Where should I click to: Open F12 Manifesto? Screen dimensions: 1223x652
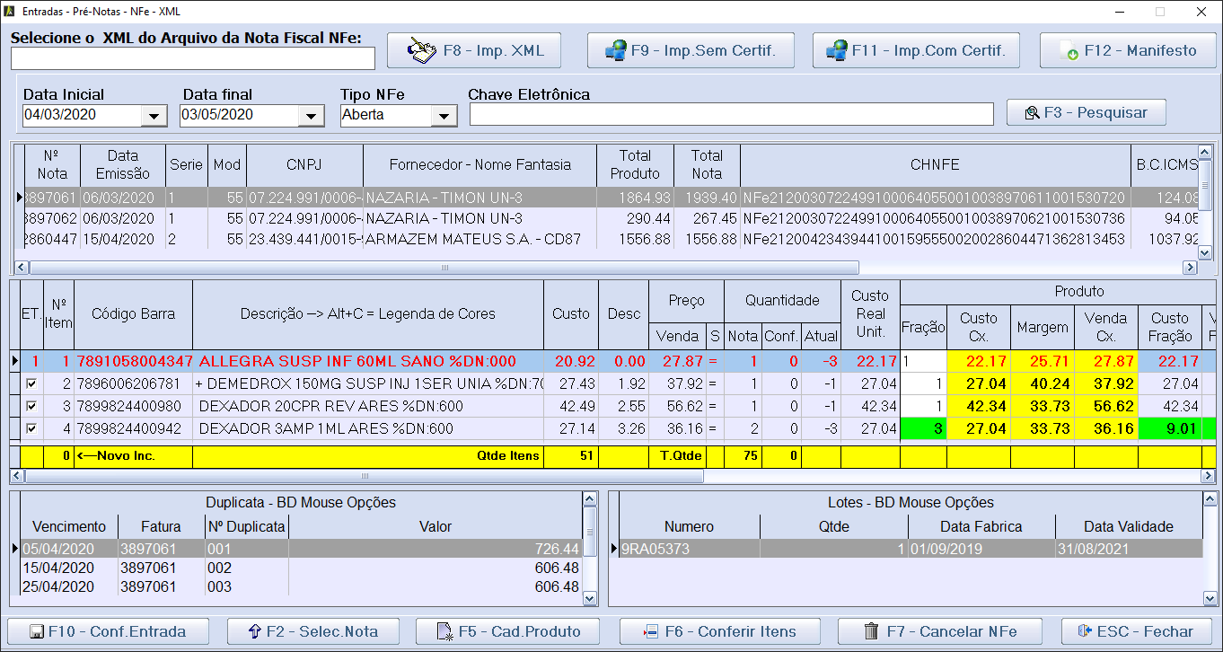1128,50
